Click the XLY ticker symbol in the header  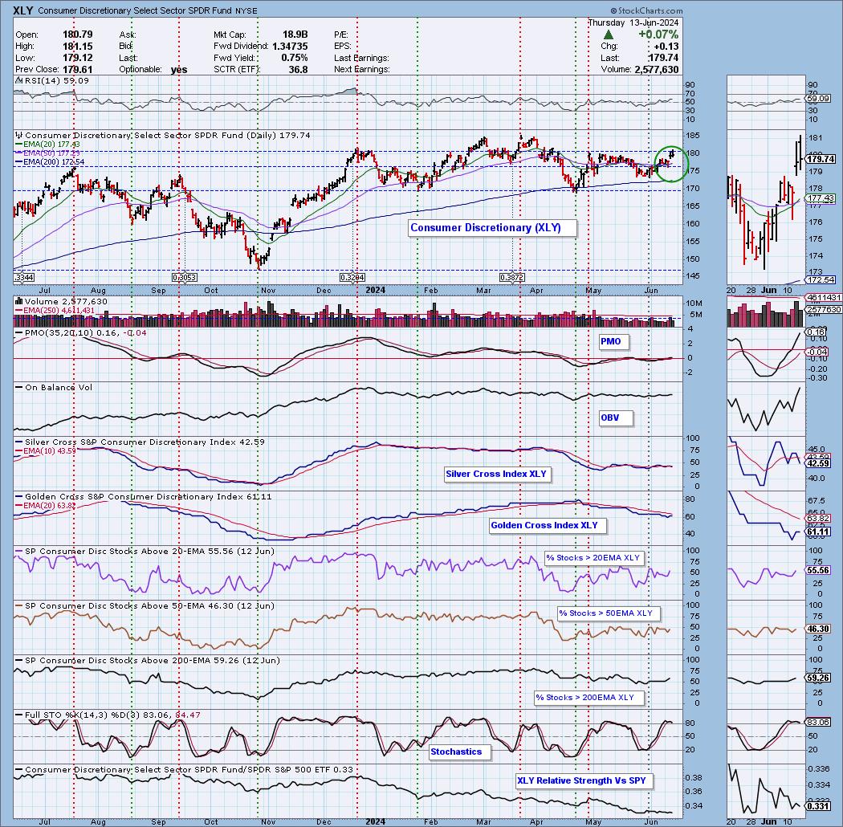[23, 10]
